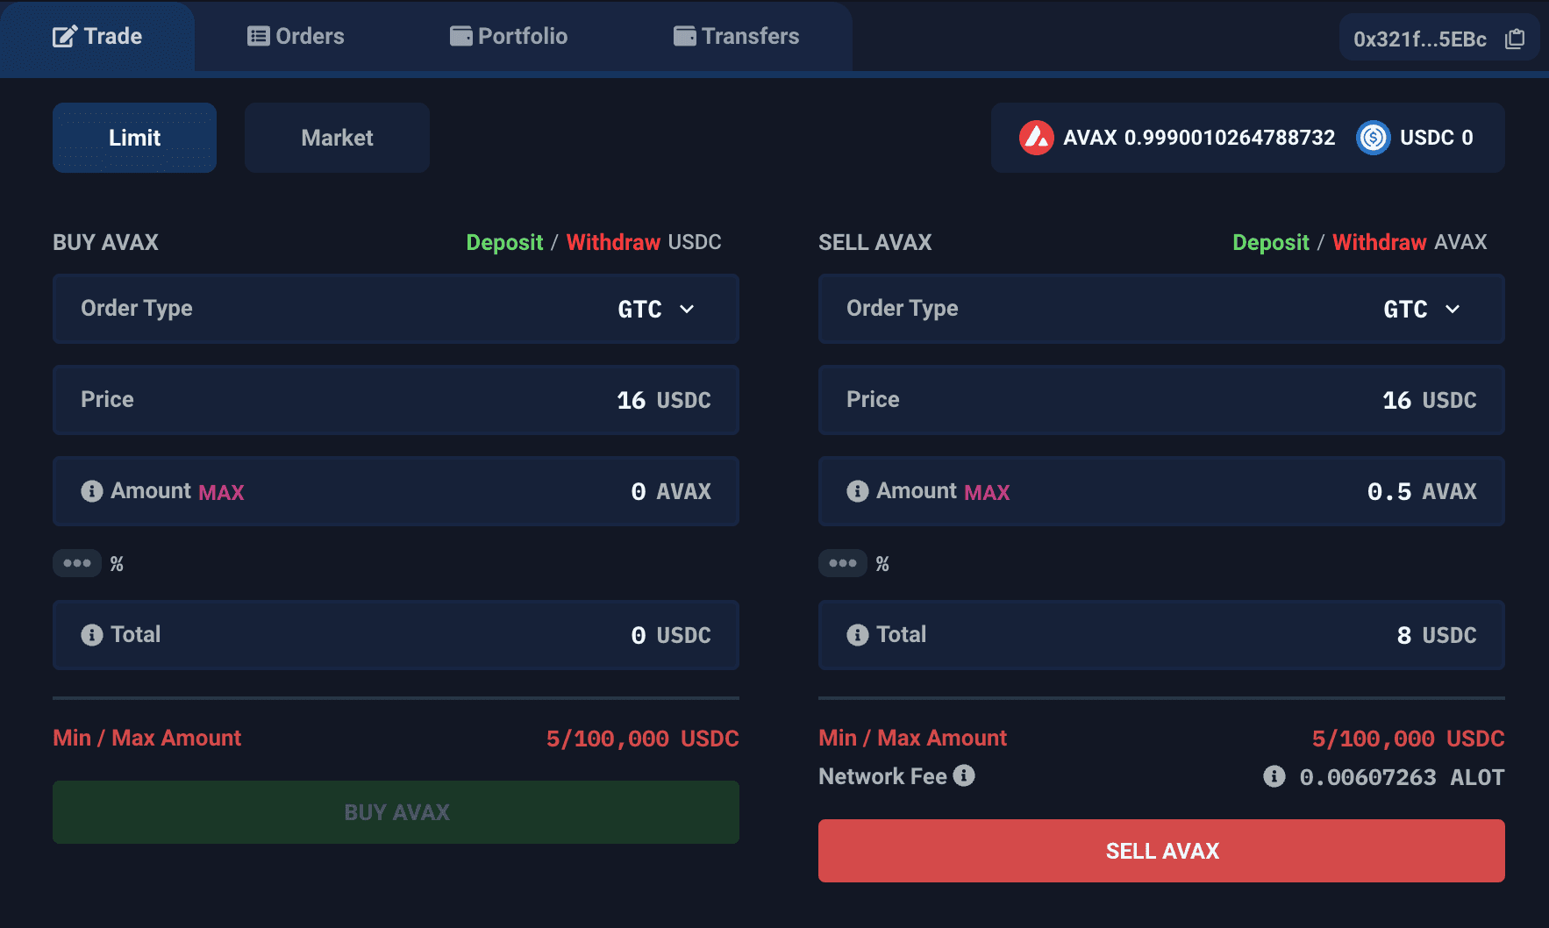Viewport: 1549px width, 928px height.
Task: Click the Orders tab list icon
Action: pos(258,36)
